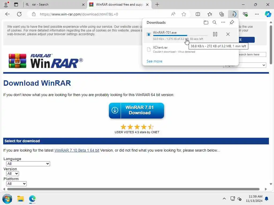
Task: Cancel the WinRAR-701.exe download
Action: click(x=228, y=34)
